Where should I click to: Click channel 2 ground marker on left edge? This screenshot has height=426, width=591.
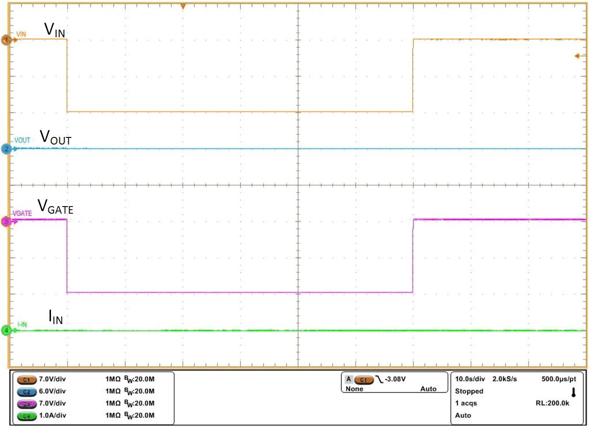click(6, 149)
